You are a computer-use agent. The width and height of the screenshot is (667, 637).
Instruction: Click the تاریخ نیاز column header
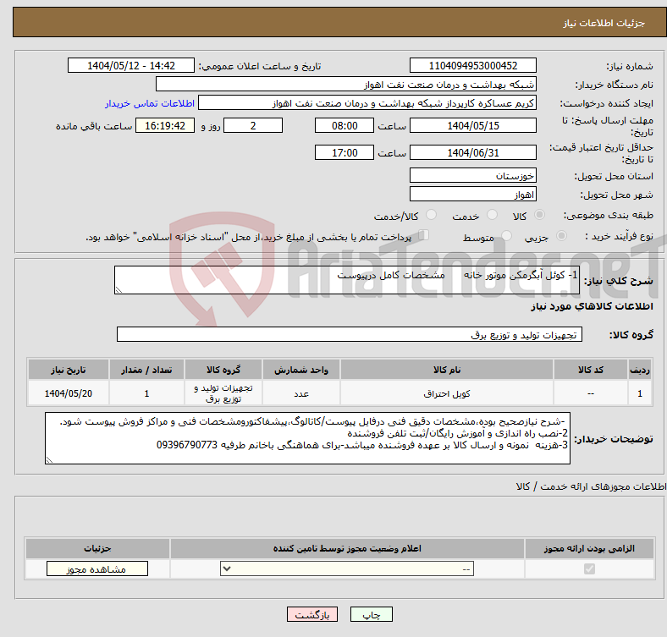(69, 370)
